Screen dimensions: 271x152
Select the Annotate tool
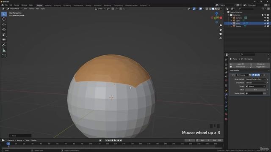click(x=4, y=45)
